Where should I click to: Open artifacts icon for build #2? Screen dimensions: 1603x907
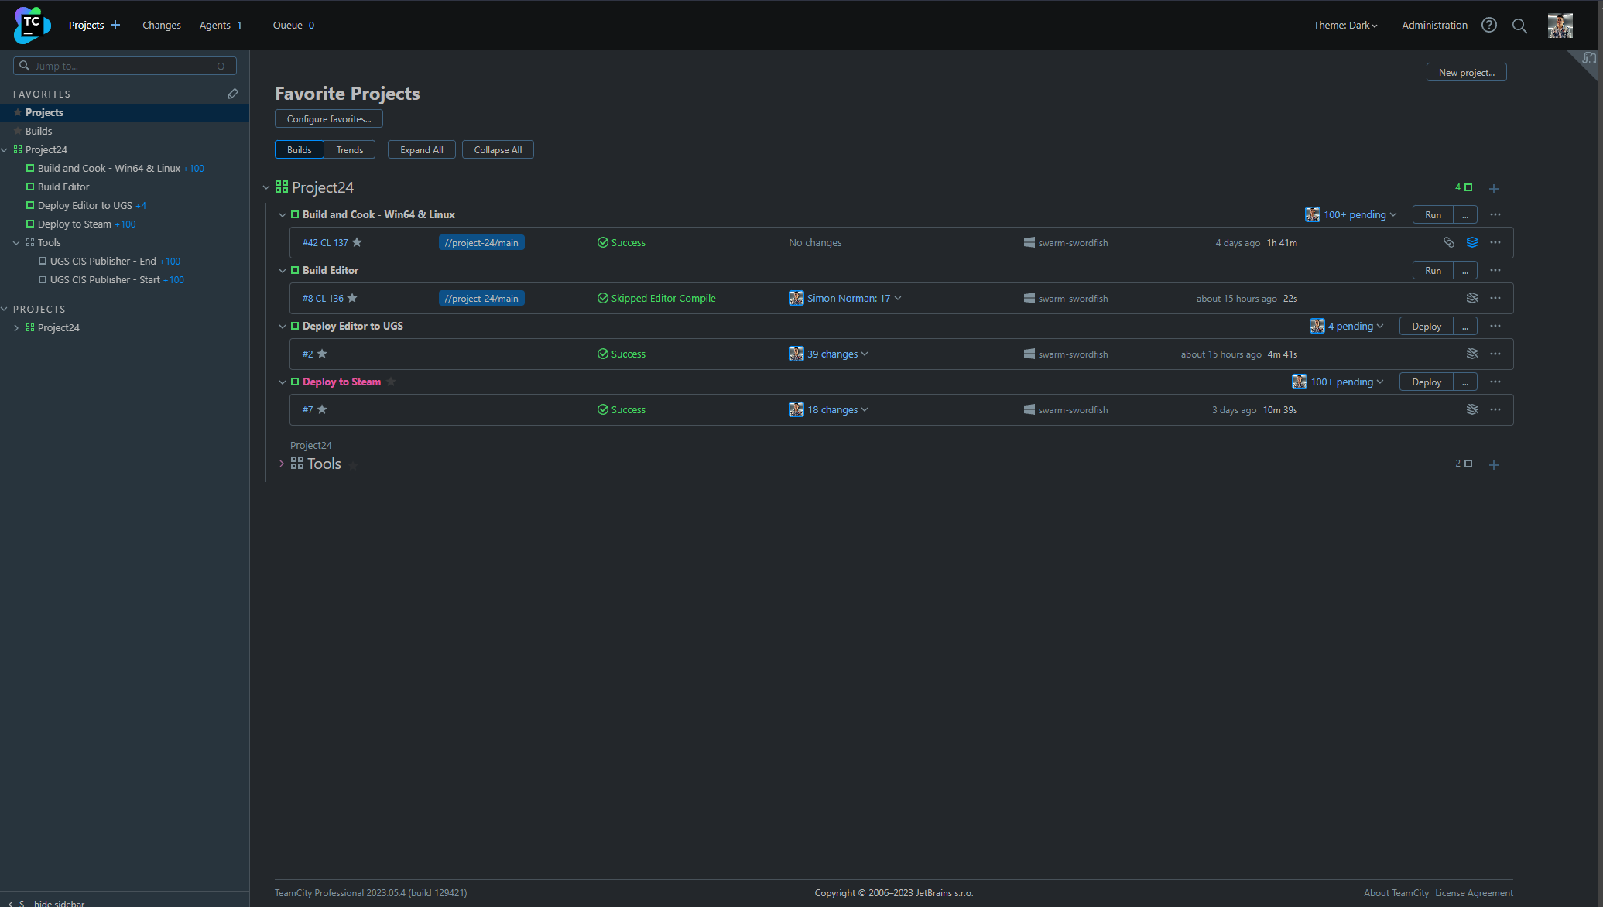pos(1471,354)
